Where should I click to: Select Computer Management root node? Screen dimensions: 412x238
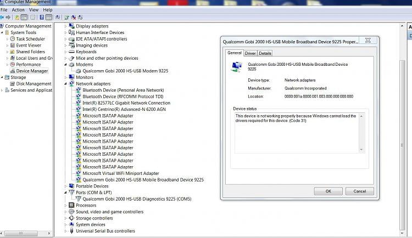pos(28,26)
